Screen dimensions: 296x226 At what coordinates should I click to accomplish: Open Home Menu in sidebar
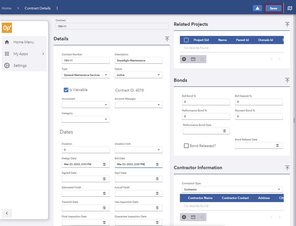coord(23,42)
